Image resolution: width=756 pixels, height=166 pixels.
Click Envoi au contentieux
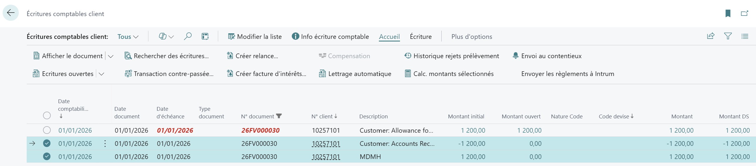click(x=547, y=56)
